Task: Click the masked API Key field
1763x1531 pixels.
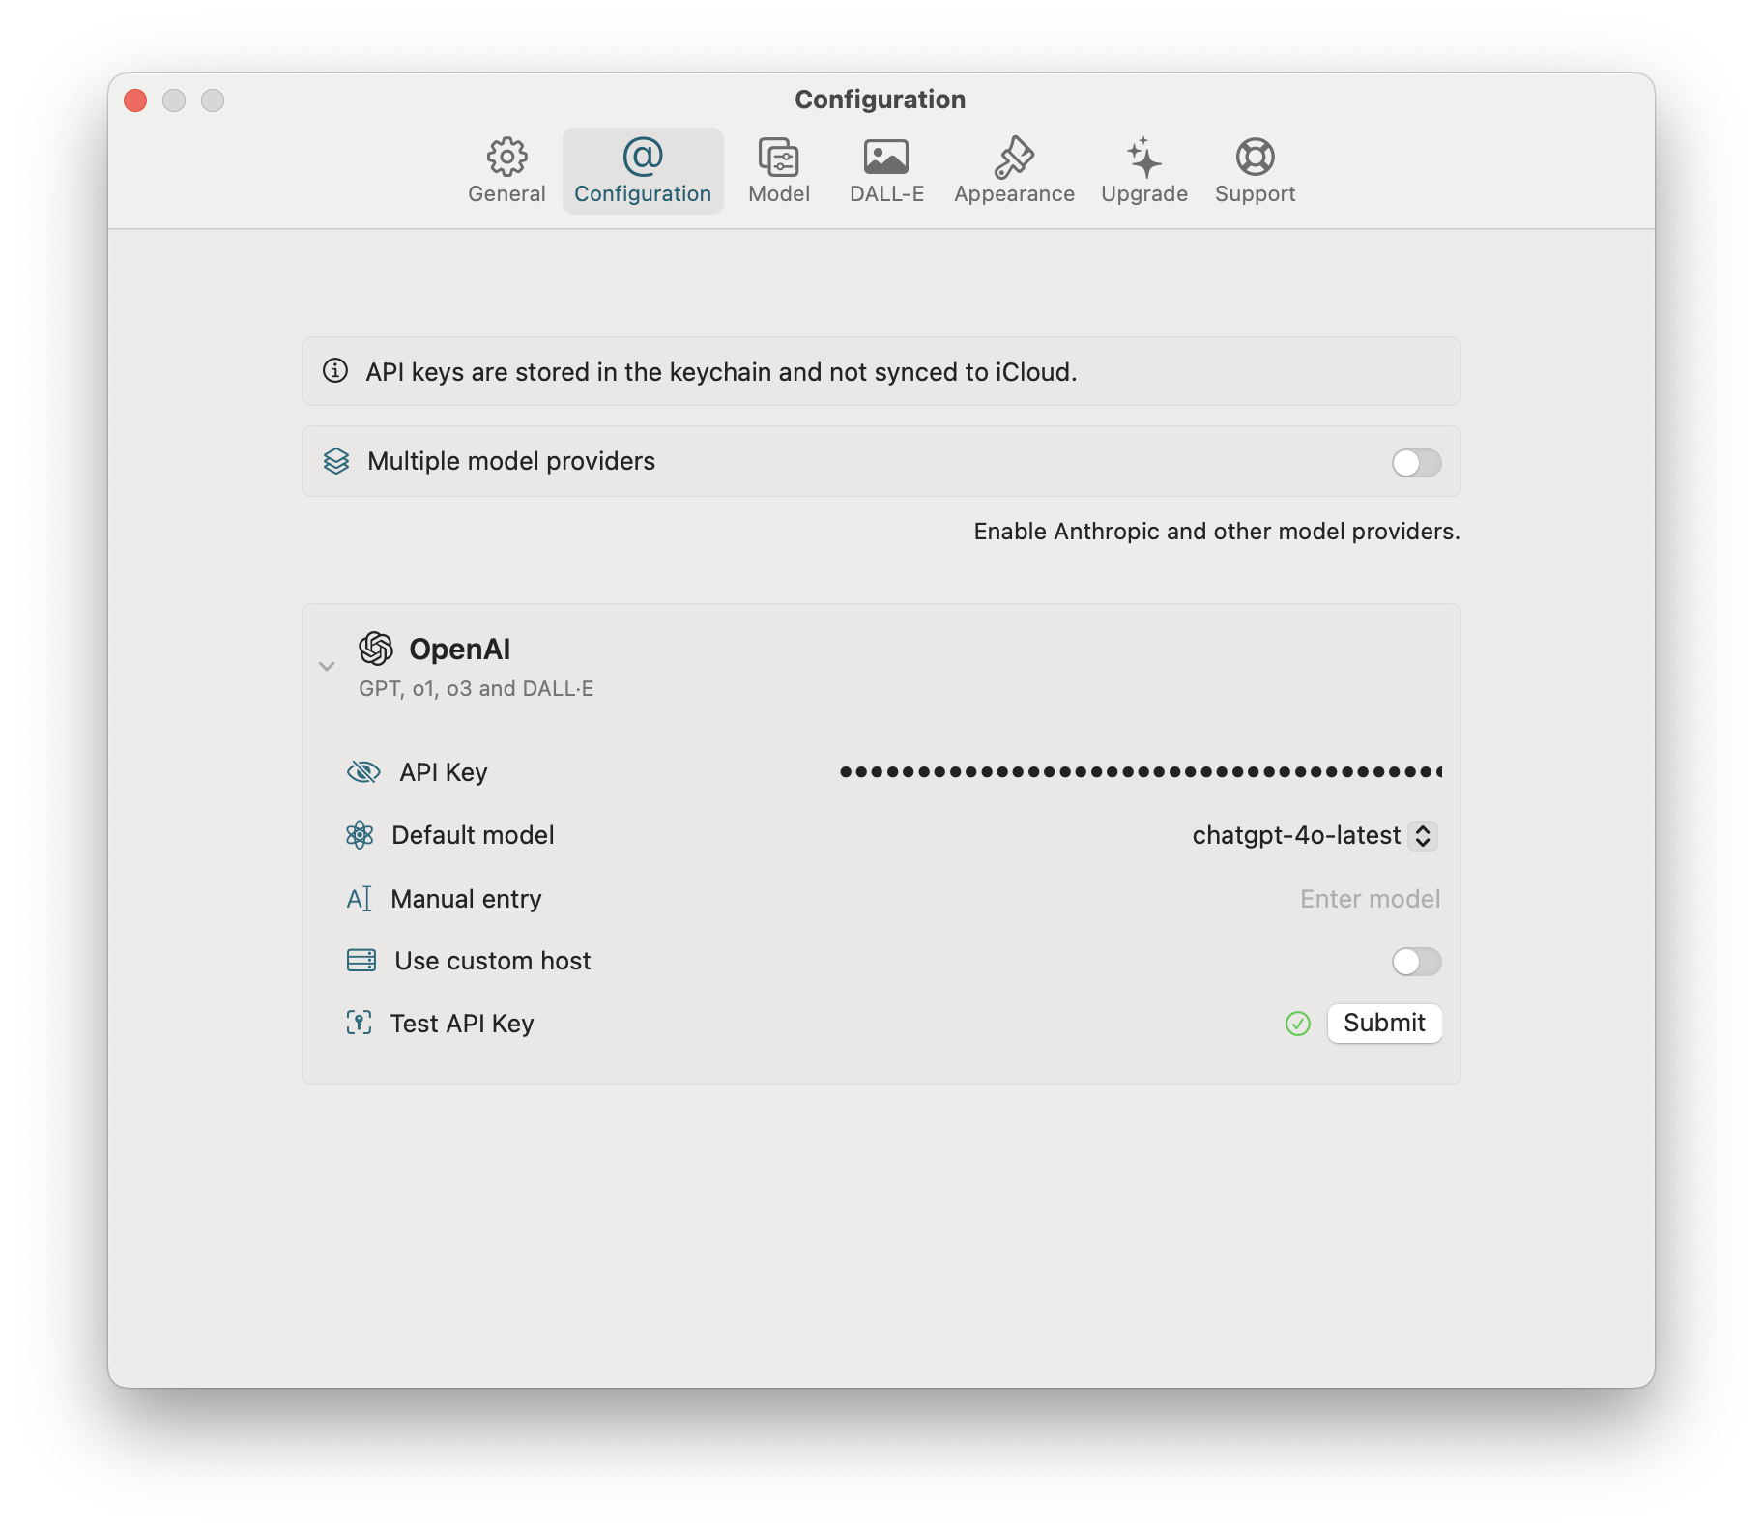Action: coord(1141,771)
